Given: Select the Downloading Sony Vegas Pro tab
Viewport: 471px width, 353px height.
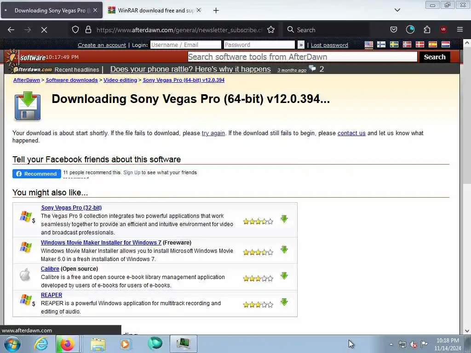Looking at the screenshot, I should [x=52, y=10].
